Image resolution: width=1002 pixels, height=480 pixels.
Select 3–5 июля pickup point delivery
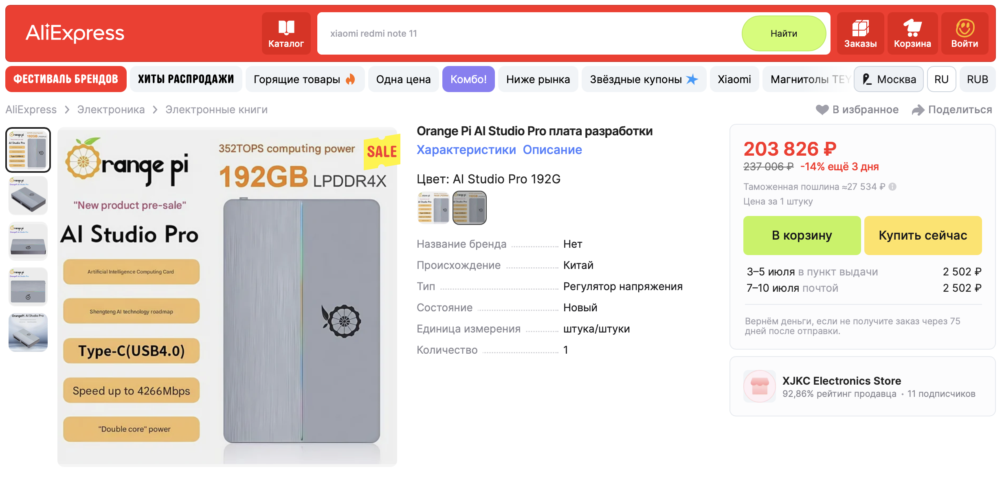pyautogui.click(x=864, y=272)
